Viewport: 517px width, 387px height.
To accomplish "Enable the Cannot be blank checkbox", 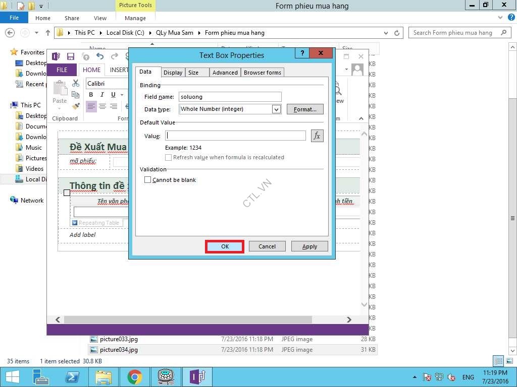I will point(148,180).
